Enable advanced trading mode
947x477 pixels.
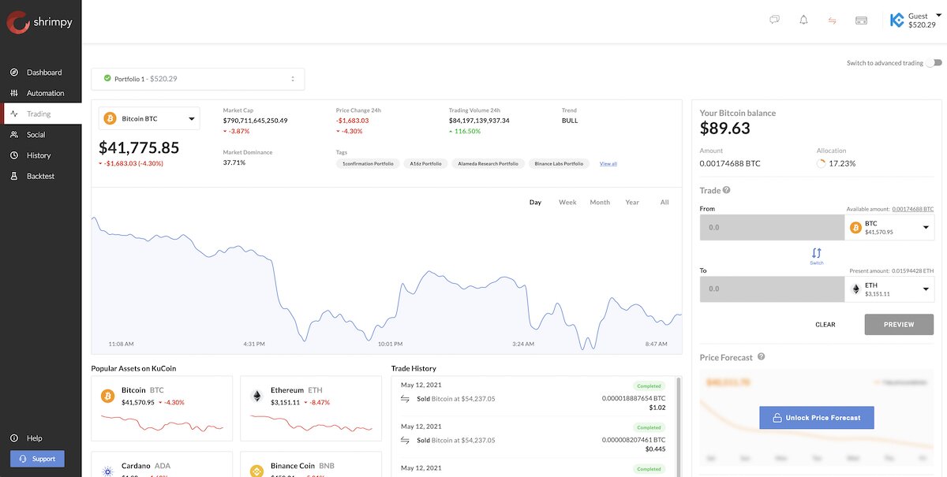[x=936, y=61]
